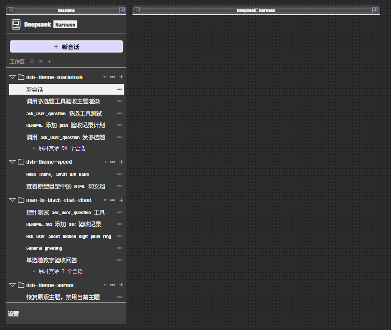This screenshot has height=330, width=391.
Task: Open session README.md 添加 ask 验收记录
Action: (64, 224)
